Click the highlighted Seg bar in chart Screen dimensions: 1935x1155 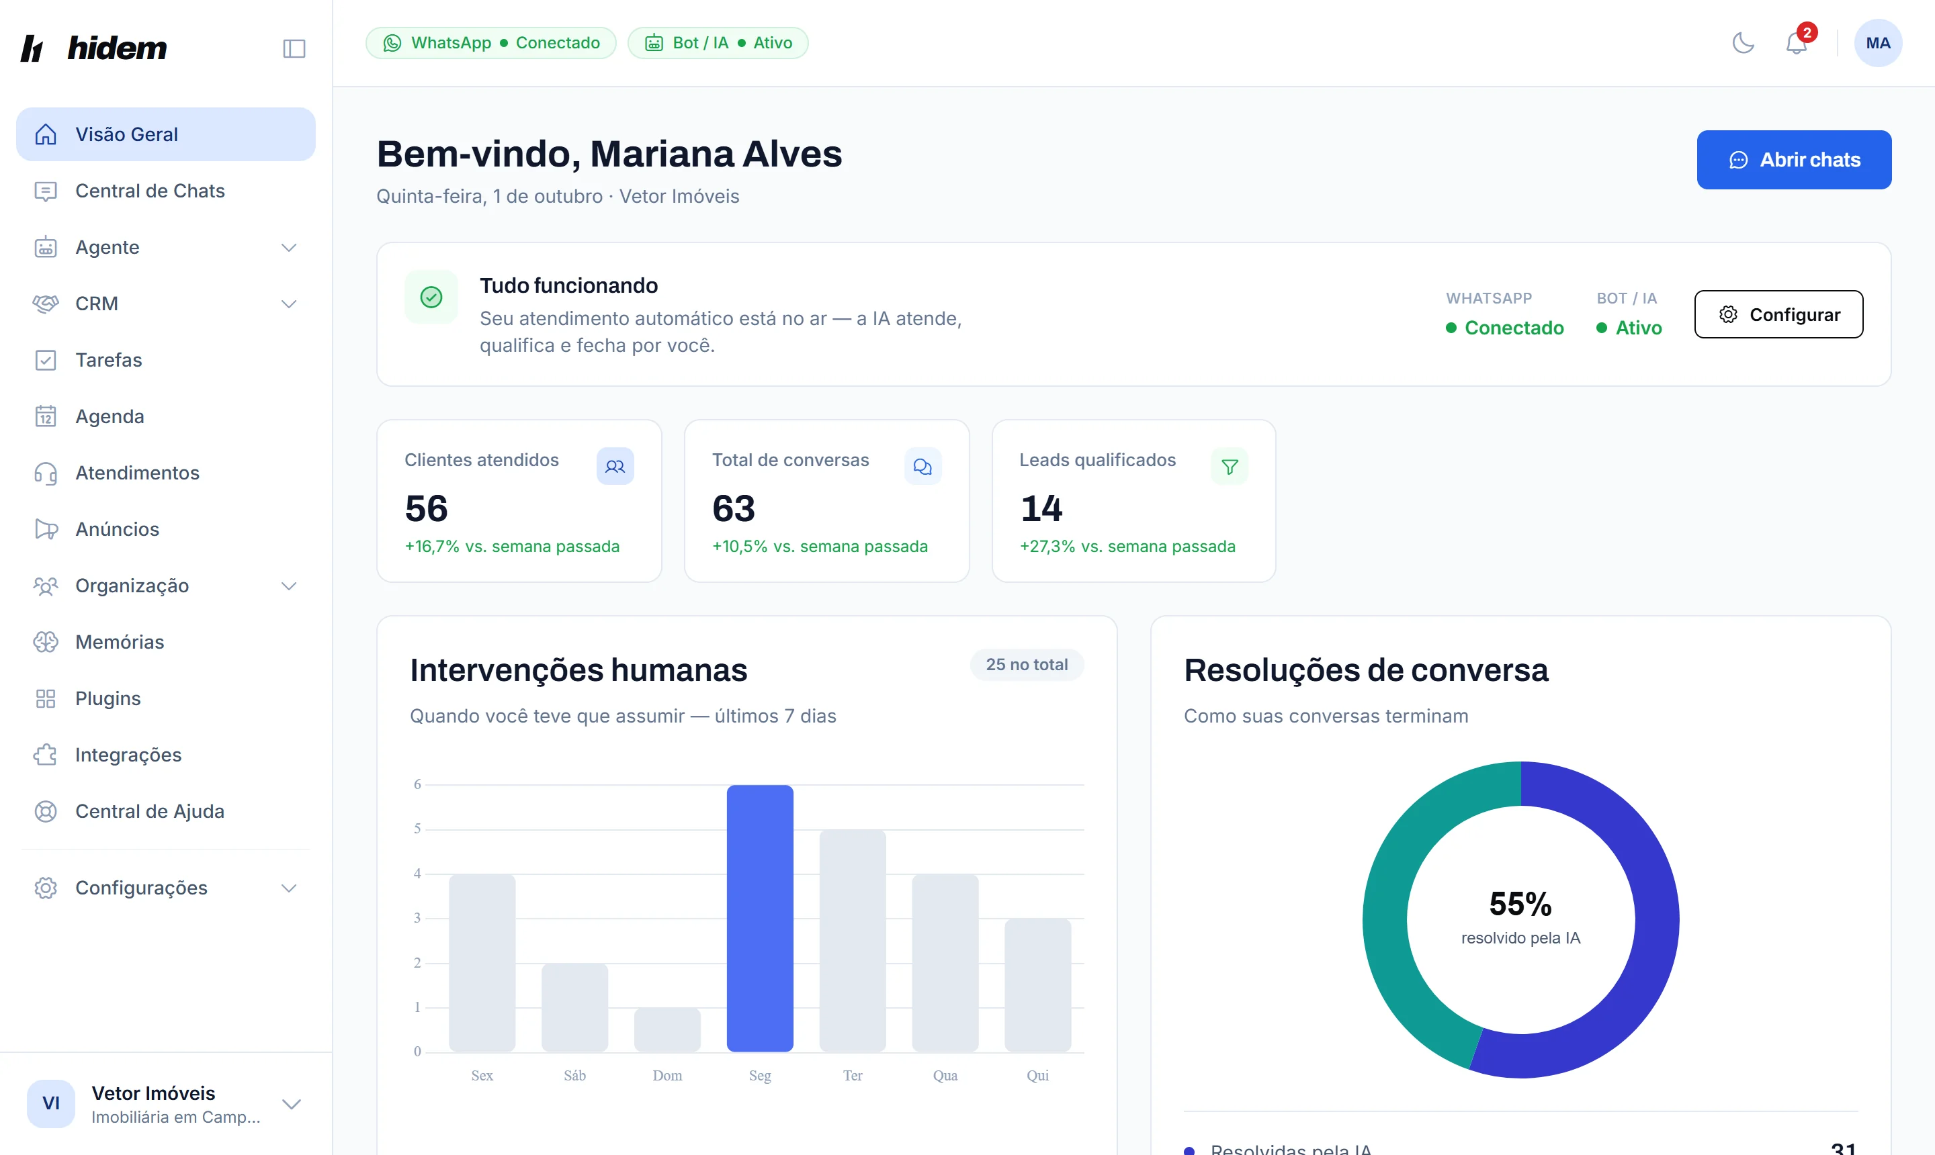(x=760, y=919)
